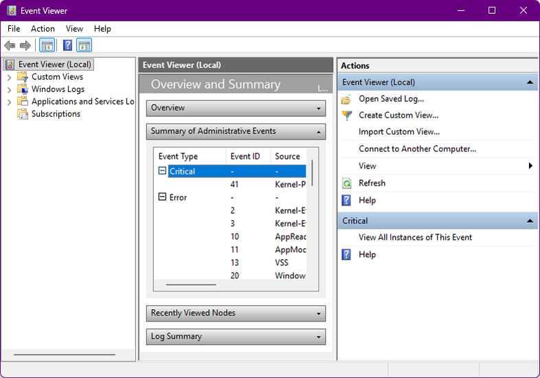Expand the Overview section dropdown
This screenshot has width=540, height=378.
pos(319,109)
